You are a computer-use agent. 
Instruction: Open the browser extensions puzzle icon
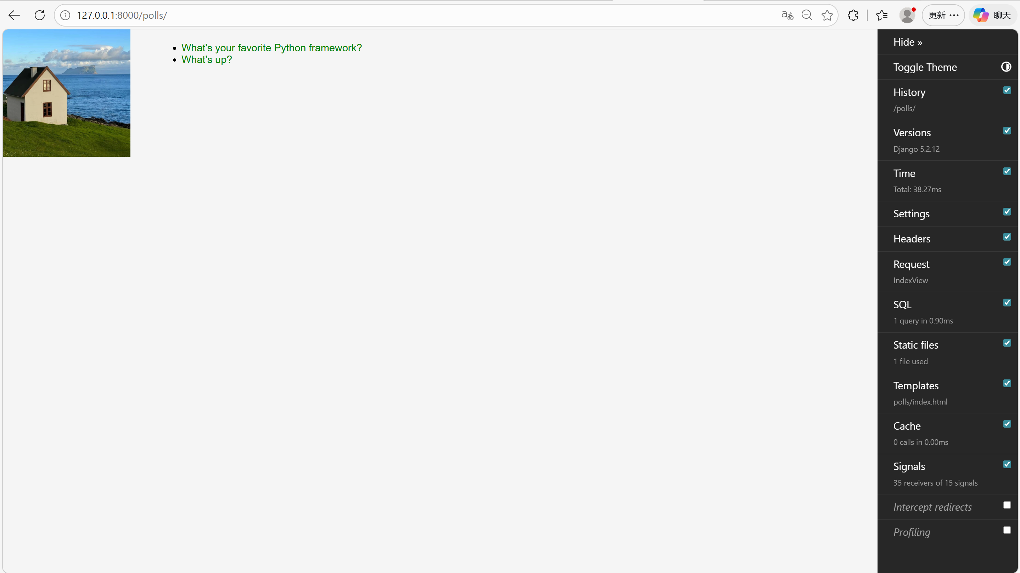(x=853, y=16)
